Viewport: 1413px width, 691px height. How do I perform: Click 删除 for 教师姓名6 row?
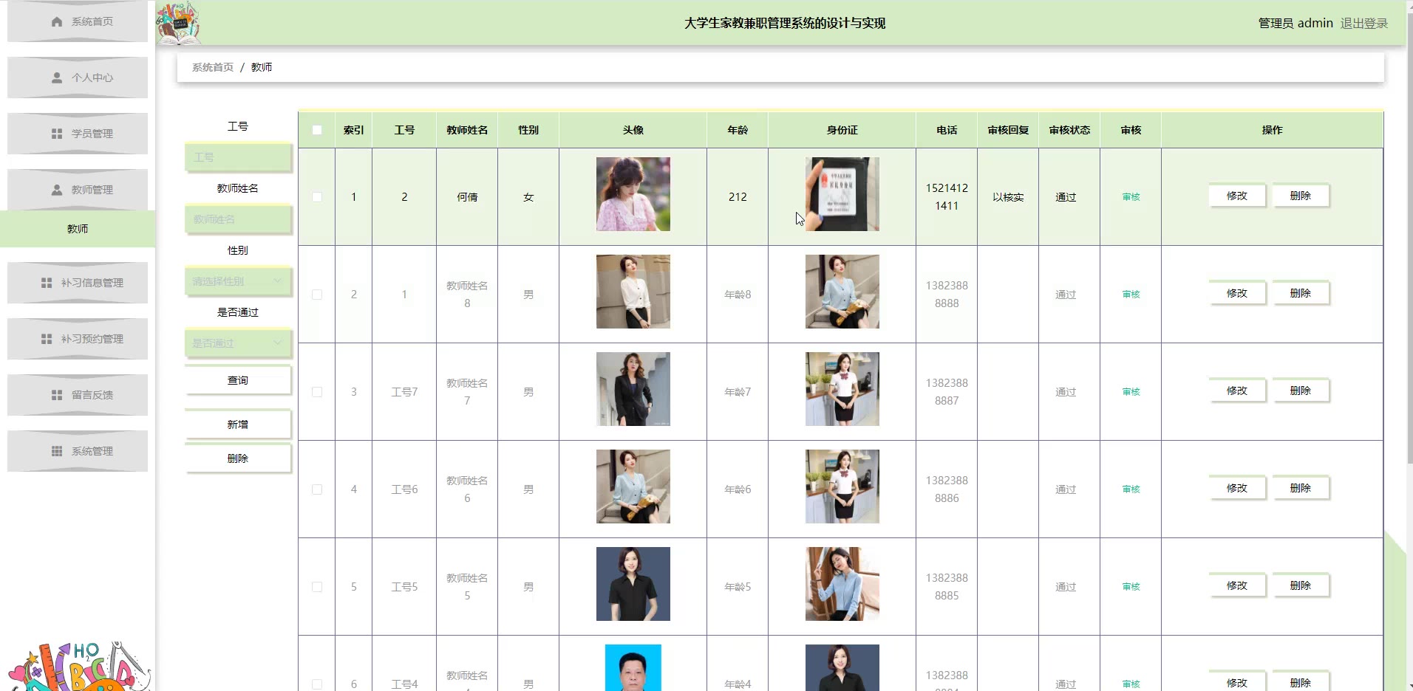1301,488
